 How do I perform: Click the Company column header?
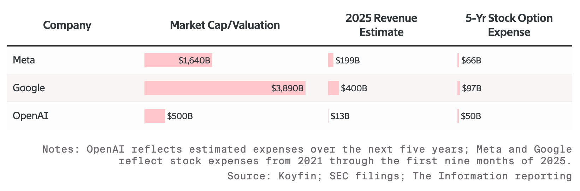pyautogui.click(x=67, y=25)
